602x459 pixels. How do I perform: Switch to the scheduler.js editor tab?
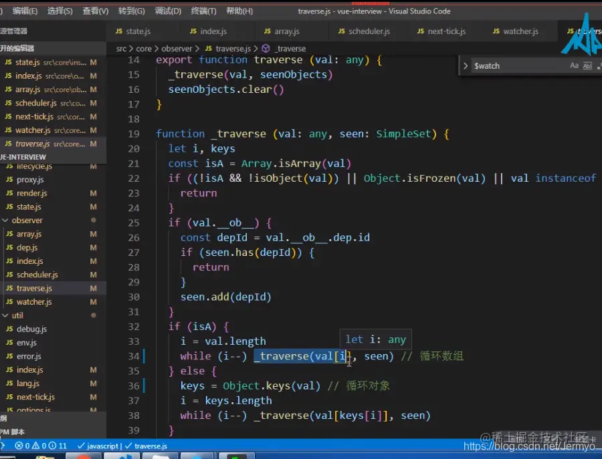click(367, 31)
